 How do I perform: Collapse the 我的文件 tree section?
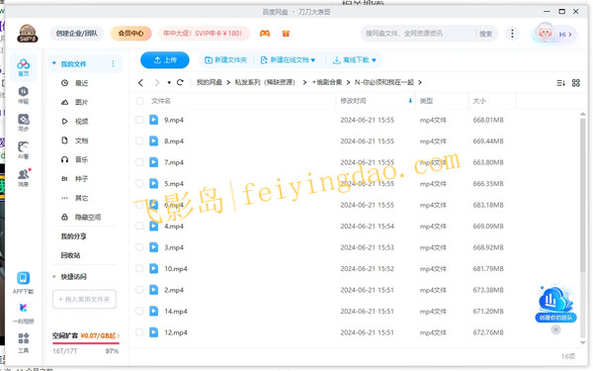[54, 63]
